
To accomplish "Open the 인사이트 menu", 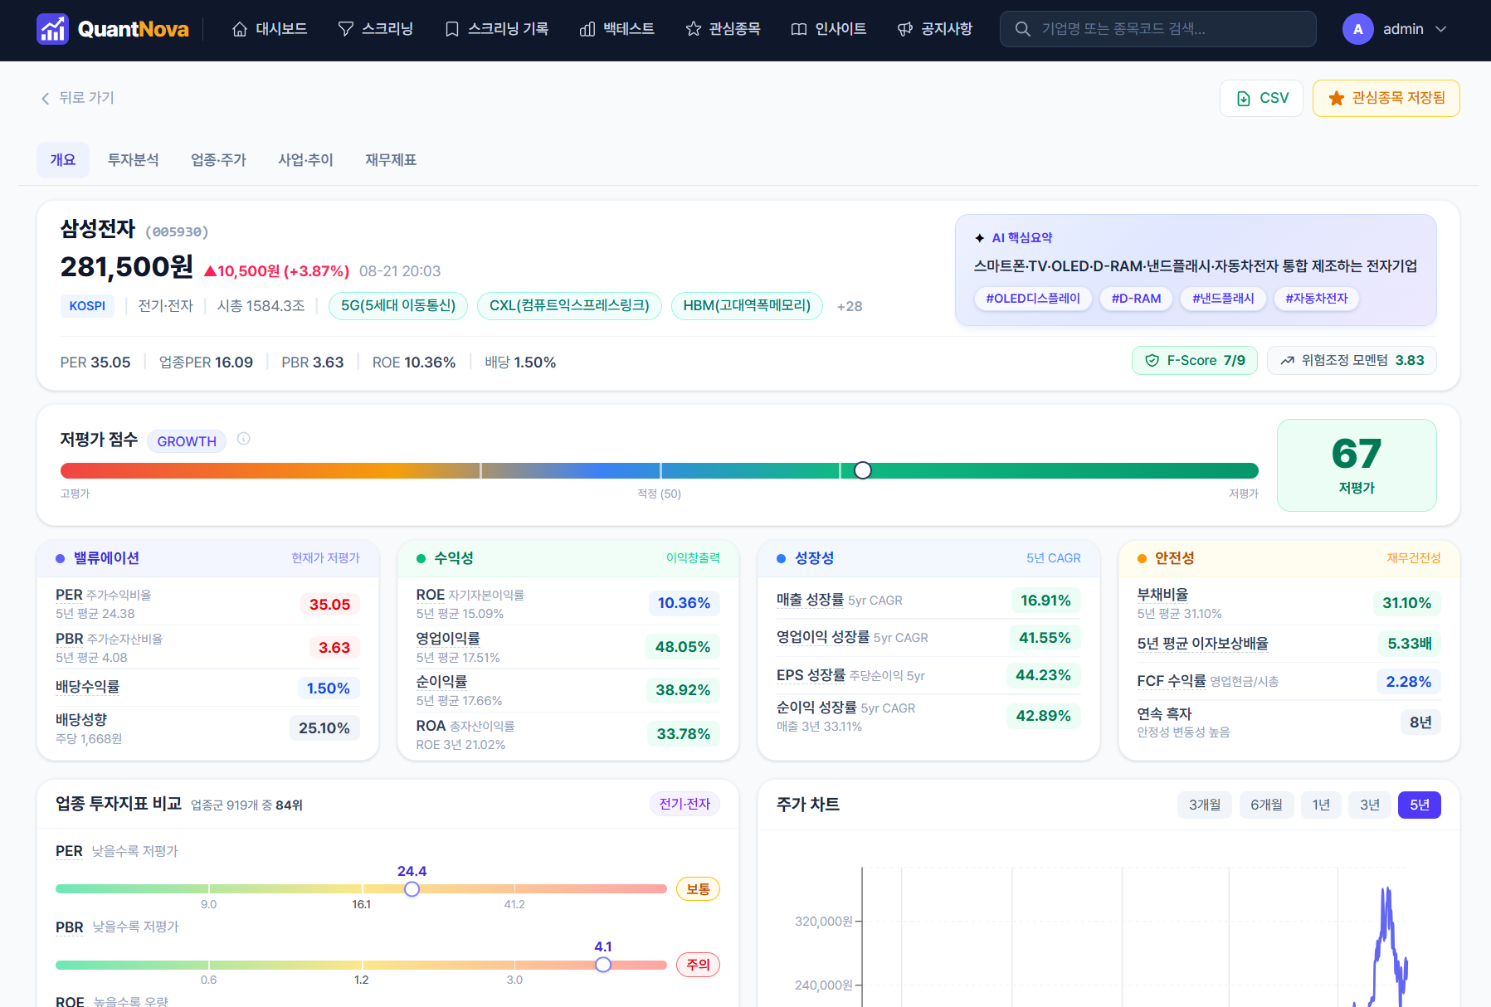I will point(829,29).
